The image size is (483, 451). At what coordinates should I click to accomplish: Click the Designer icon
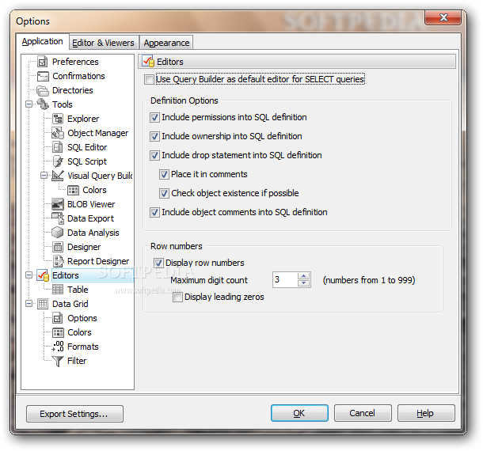pyautogui.click(x=58, y=247)
